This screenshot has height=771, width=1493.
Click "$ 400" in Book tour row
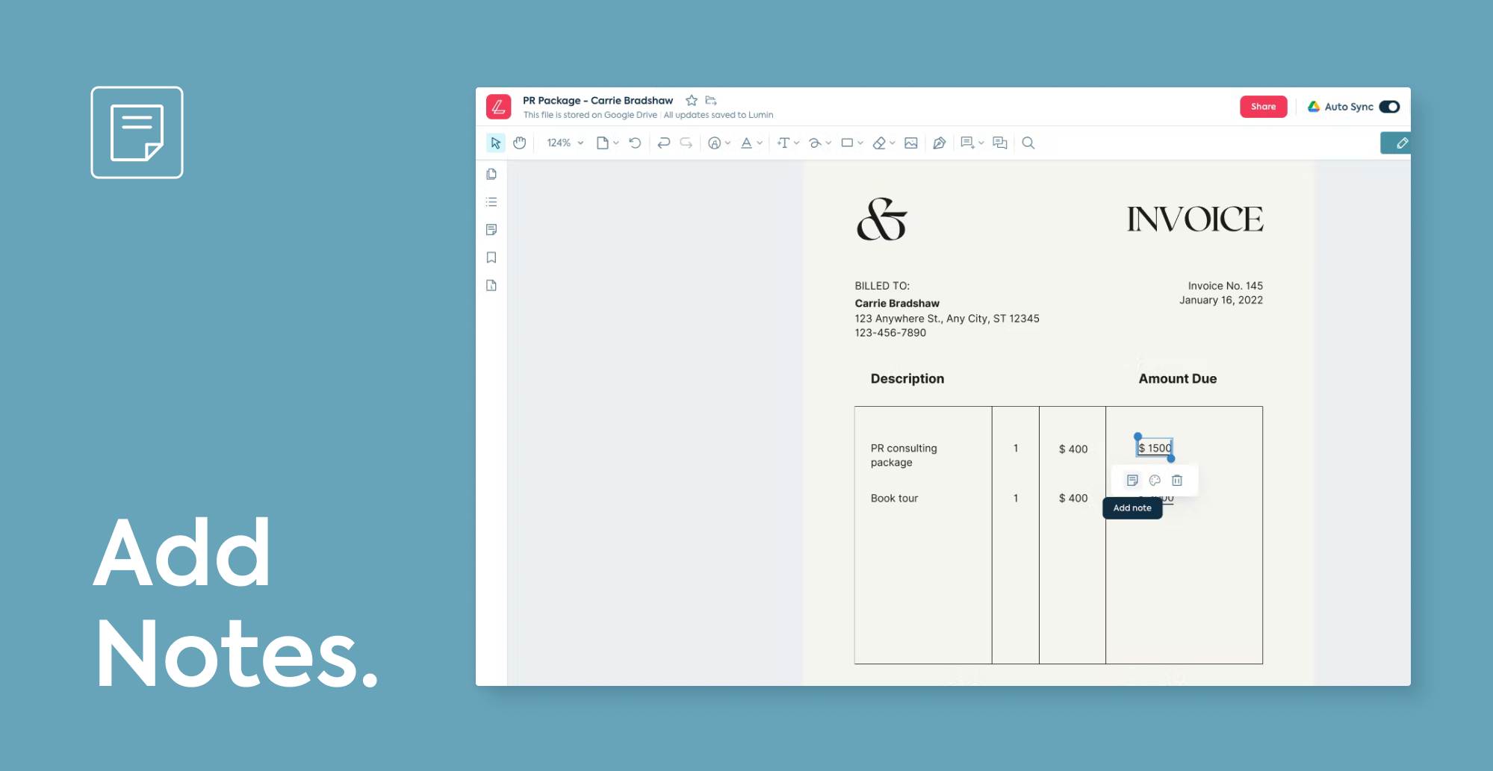[x=1073, y=498]
